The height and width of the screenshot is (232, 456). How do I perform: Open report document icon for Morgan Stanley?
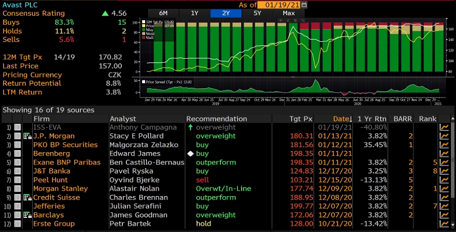[18, 189]
